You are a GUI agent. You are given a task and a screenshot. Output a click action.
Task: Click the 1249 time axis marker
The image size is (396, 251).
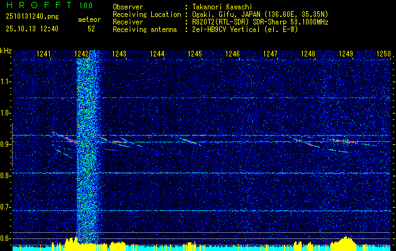[x=346, y=53]
